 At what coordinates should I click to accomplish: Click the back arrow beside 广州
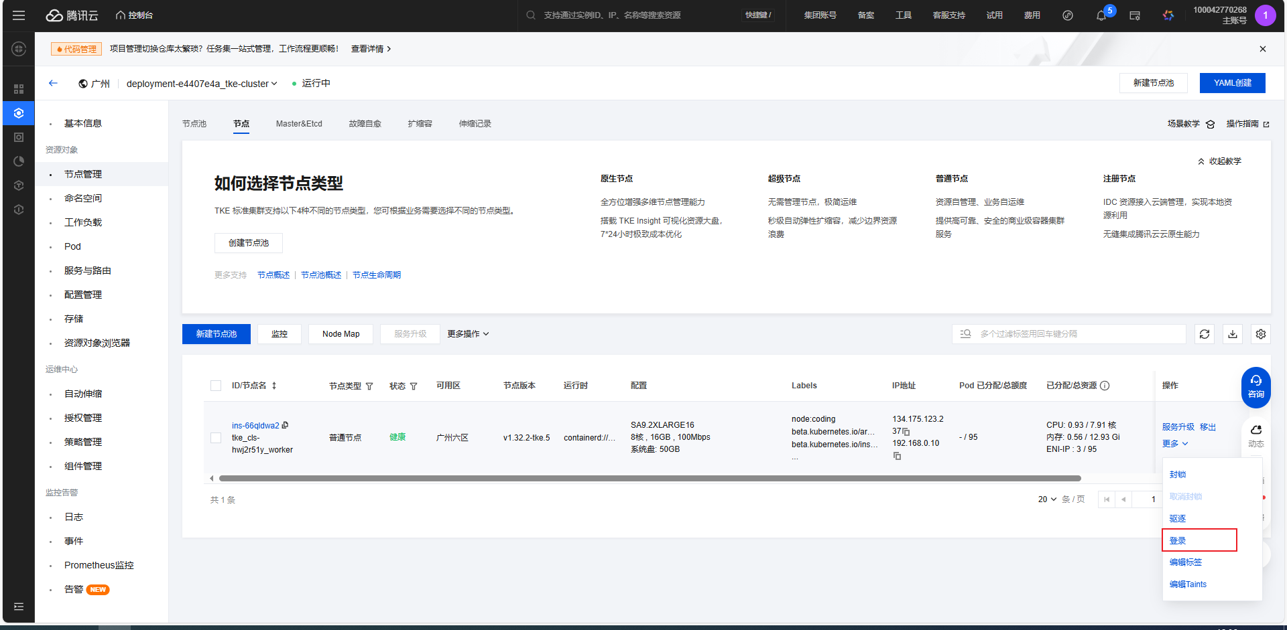(53, 83)
